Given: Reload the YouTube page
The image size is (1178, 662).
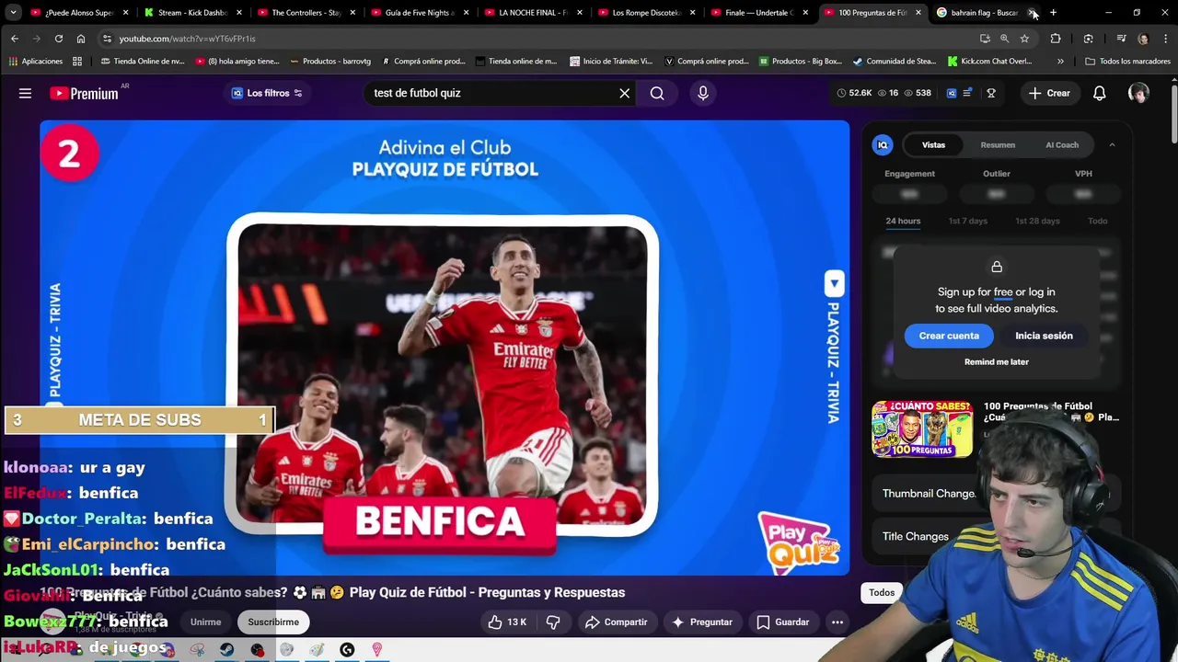Looking at the screenshot, I should tap(58, 39).
